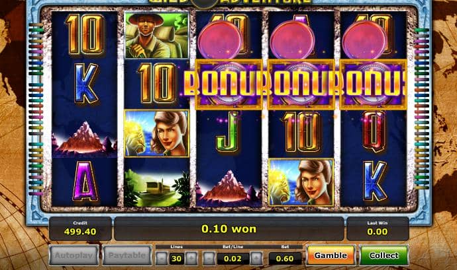Raise the Bet/Line amount

256,258
